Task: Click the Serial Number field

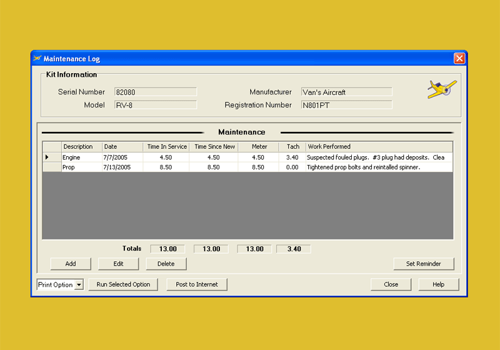Action: click(155, 92)
